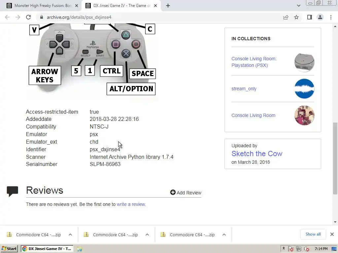
Task: Activate the Chrome DX Jinsei taskbar button
Action: click(x=47, y=249)
